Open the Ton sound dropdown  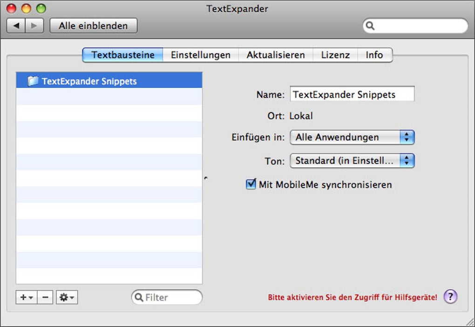point(352,161)
